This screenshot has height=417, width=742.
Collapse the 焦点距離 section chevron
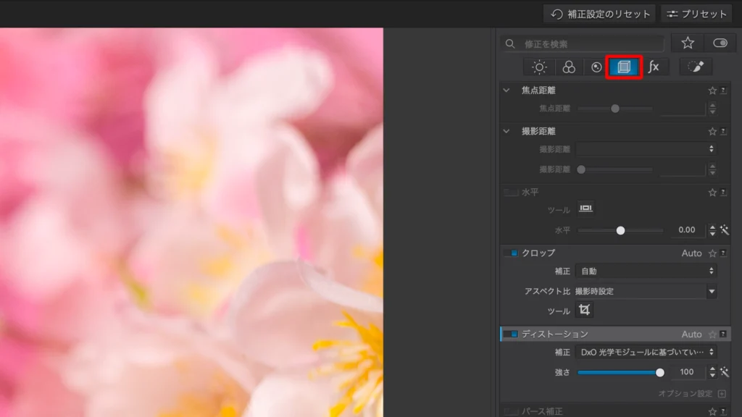(507, 90)
